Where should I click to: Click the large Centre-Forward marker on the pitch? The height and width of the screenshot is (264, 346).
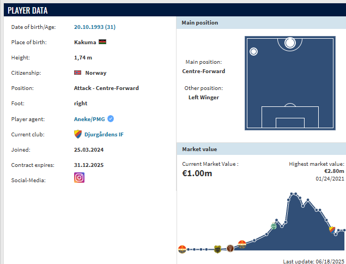[290, 43]
